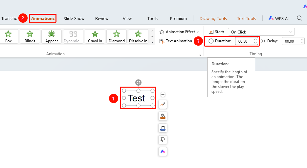
Task: Launch WPS AI from the ribbon
Action: coord(279,19)
